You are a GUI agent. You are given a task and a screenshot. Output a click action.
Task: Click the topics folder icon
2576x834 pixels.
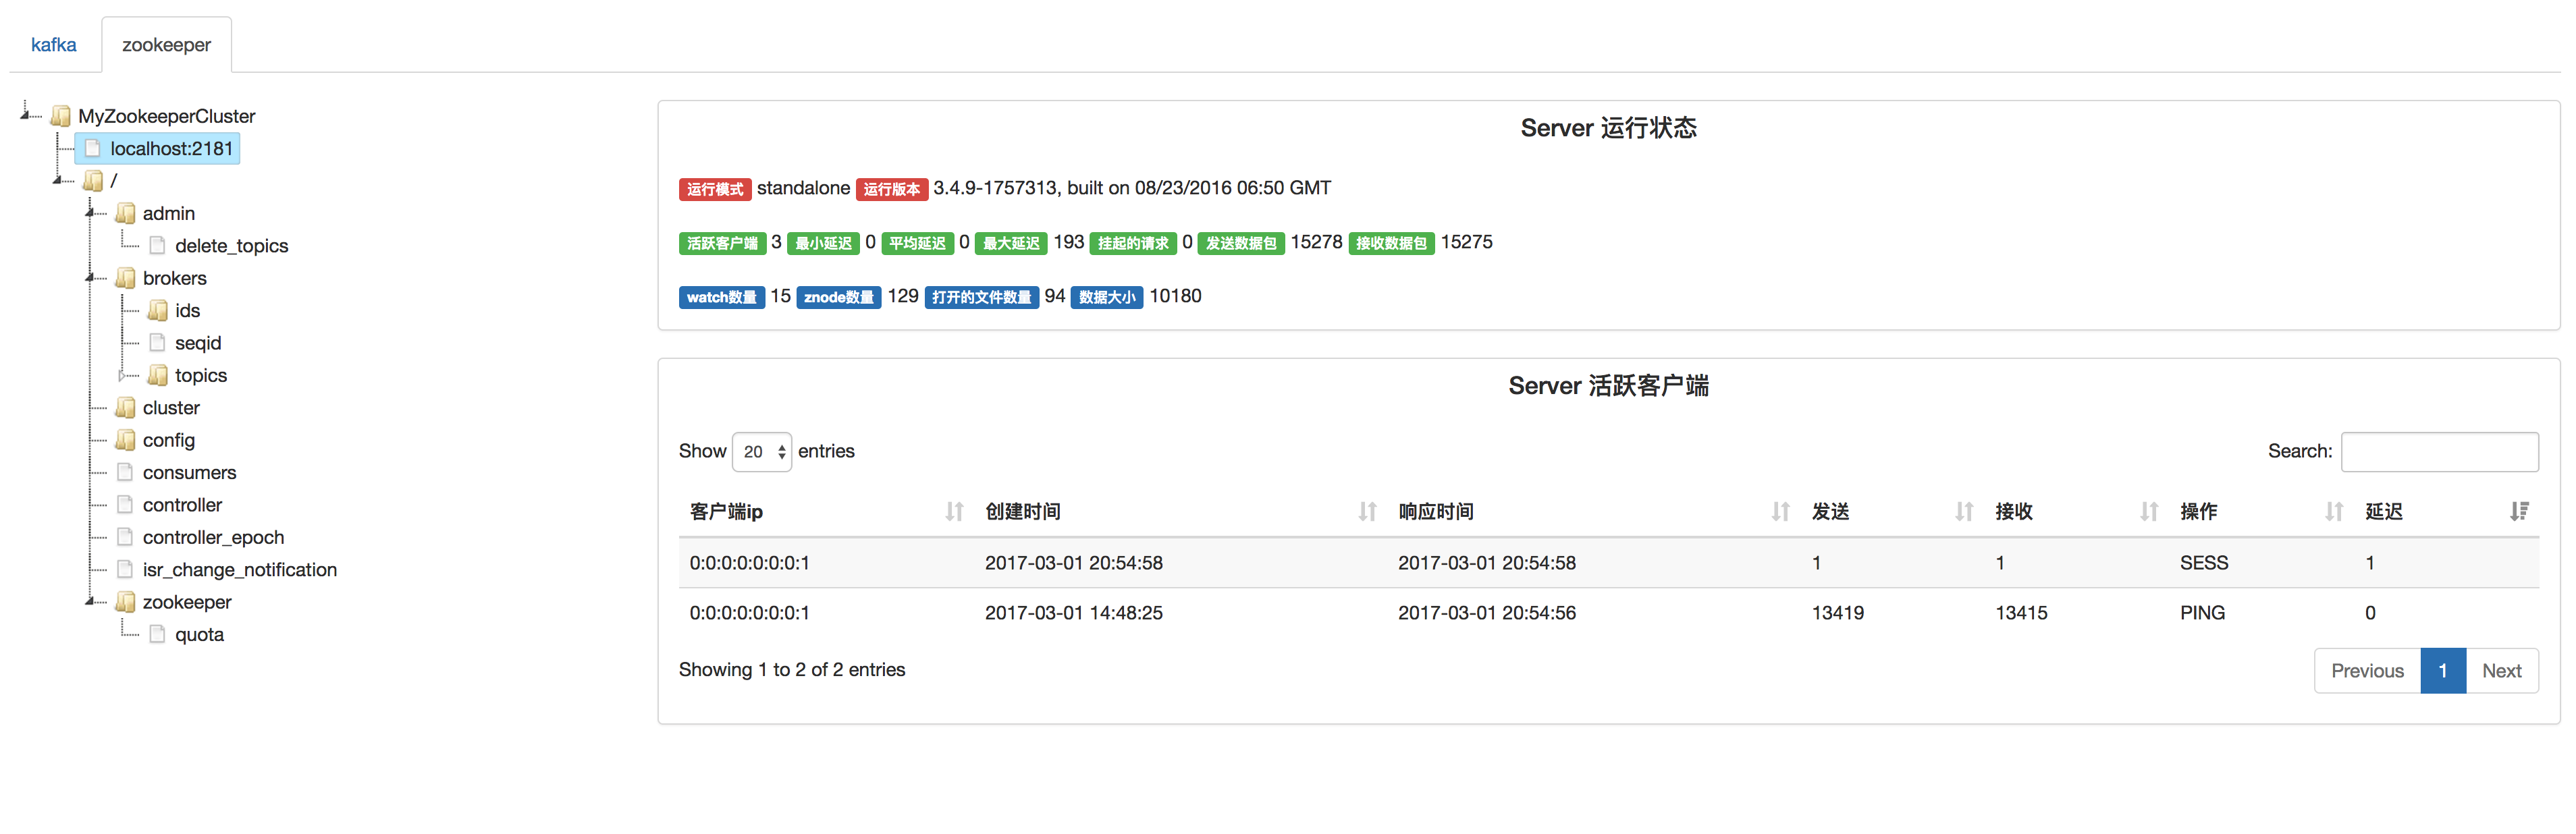(x=157, y=375)
